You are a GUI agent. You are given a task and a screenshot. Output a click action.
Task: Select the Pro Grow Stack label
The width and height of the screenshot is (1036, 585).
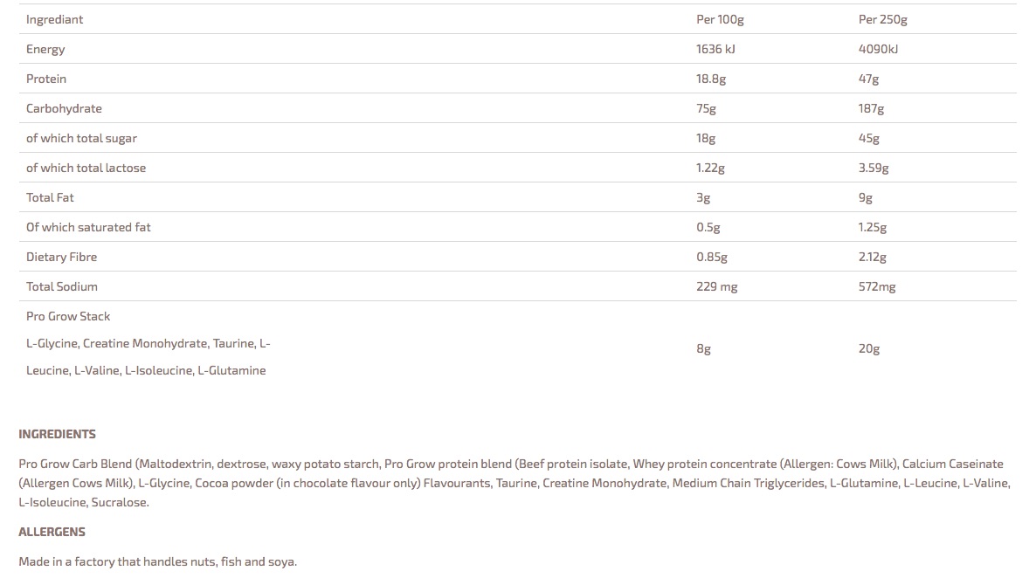click(x=68, y=316)
